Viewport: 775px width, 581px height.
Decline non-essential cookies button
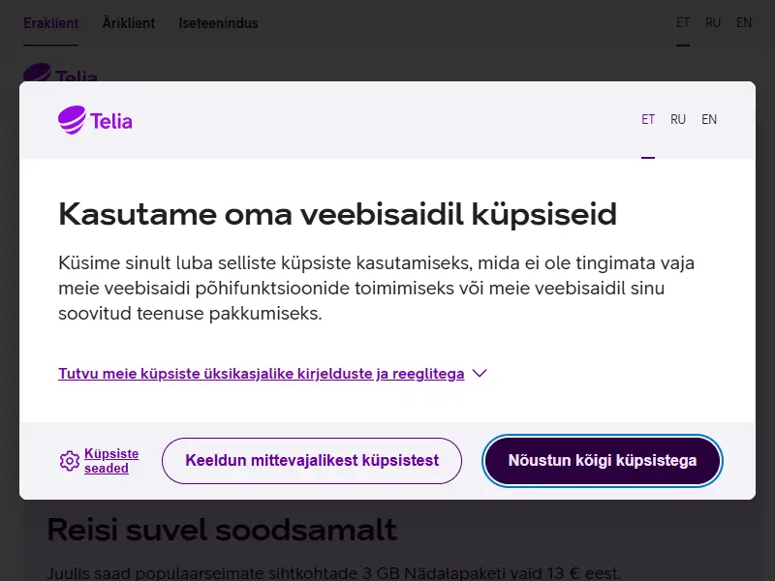[x=312, y=461]
